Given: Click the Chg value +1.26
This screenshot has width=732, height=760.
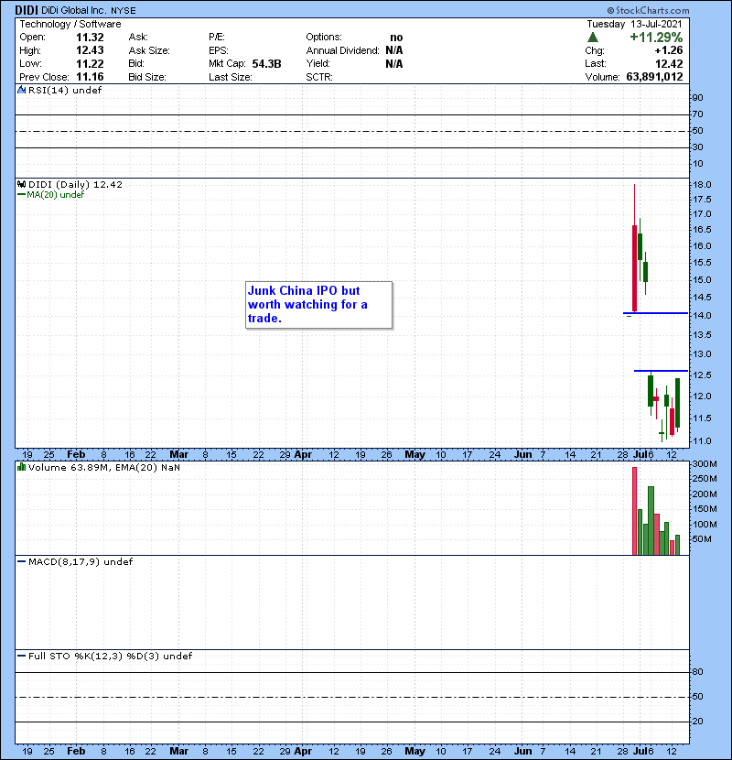Looking at the screenshot, I should pyautogui.click(x=669, y=50).
